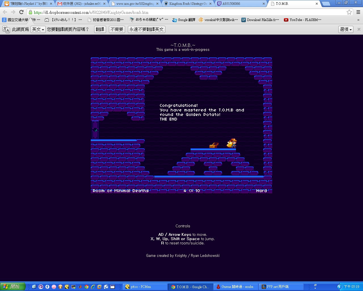Close the Gmail inbox tab
This screenshot has width=363, height=291.
tap(104, 4)
